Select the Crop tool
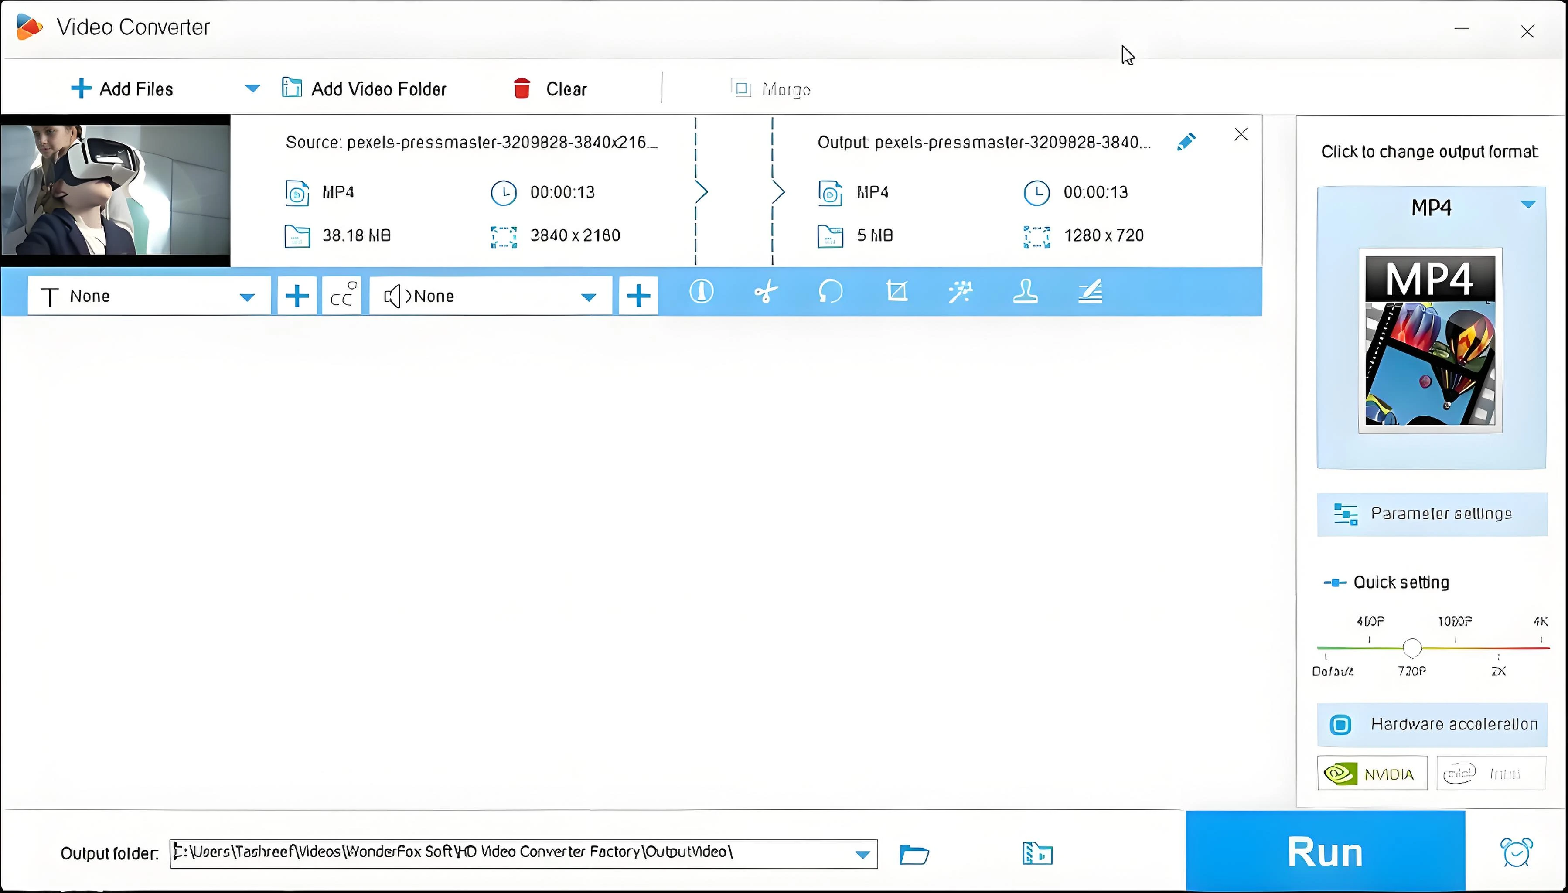1568x893 pixels. tap(896, 291)
